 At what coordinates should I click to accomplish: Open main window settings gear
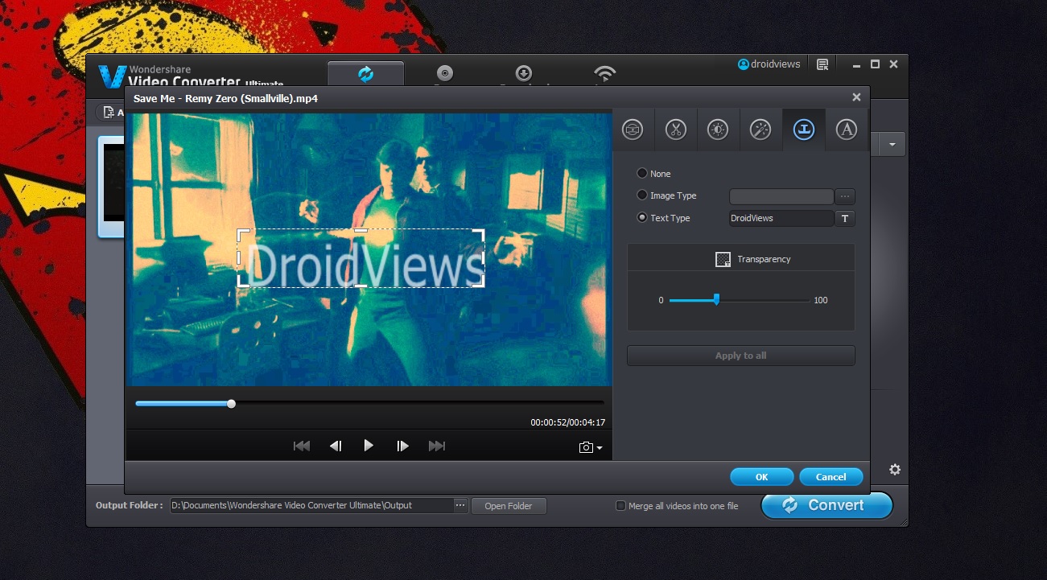click(x=894, y=470)
